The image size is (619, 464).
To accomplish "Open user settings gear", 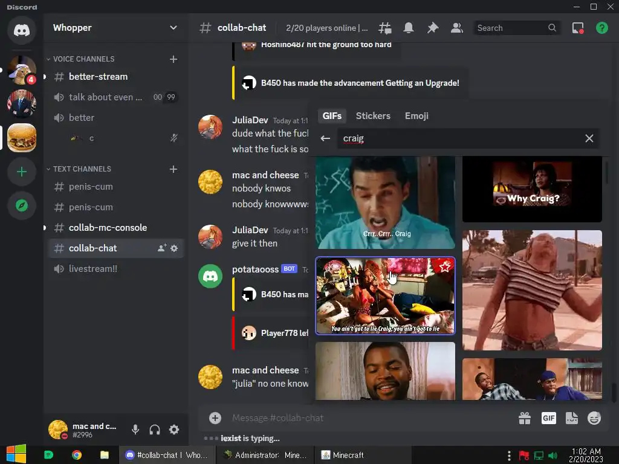I will pos(174,430).
